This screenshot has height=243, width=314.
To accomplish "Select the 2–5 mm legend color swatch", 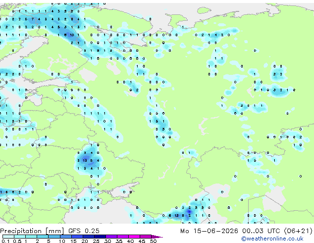I will (43, 237).
